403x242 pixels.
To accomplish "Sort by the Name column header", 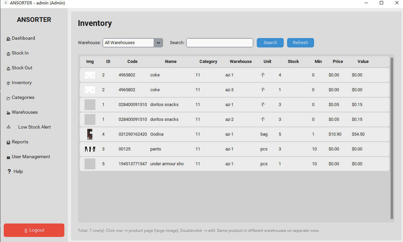I will pyautogui.click(x=171, y=62).
